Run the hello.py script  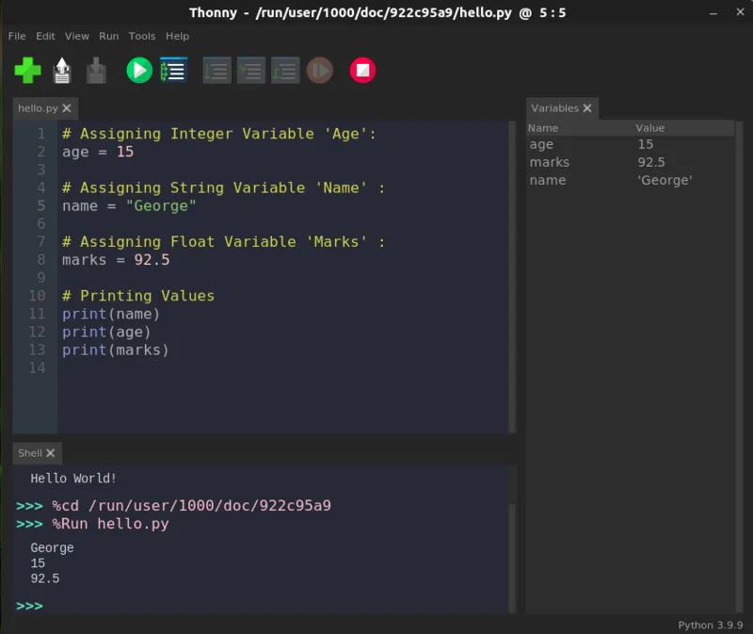coord(138,70)
